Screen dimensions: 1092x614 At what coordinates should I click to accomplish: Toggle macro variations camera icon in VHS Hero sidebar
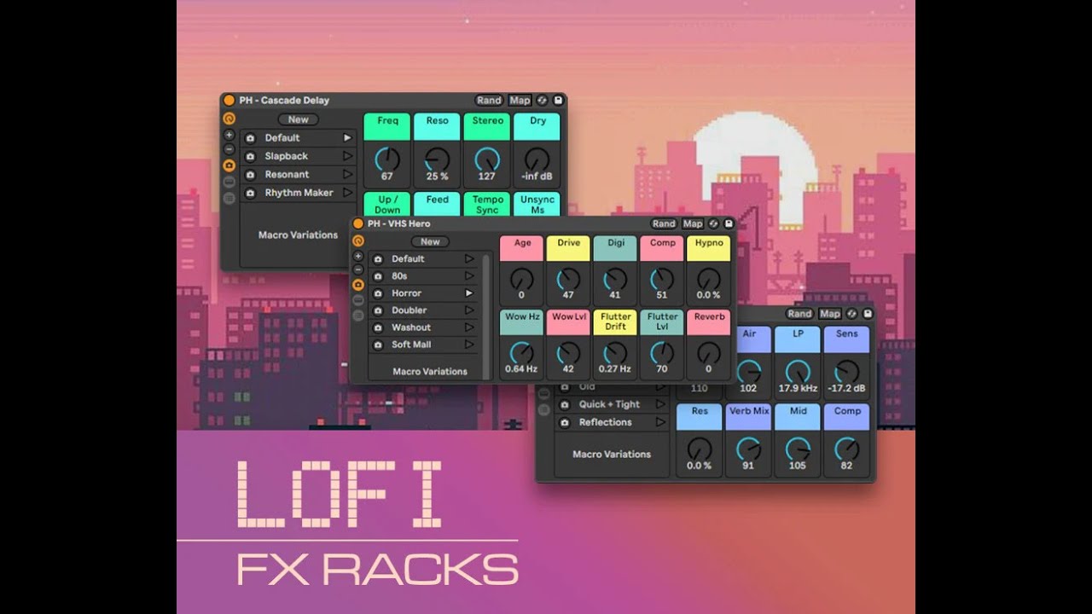click(x=358, y=284)
